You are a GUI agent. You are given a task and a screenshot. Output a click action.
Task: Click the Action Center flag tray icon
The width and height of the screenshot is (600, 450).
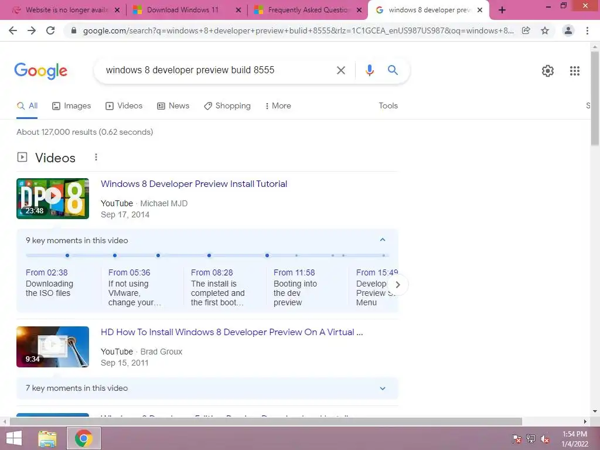tap(517, 439)
